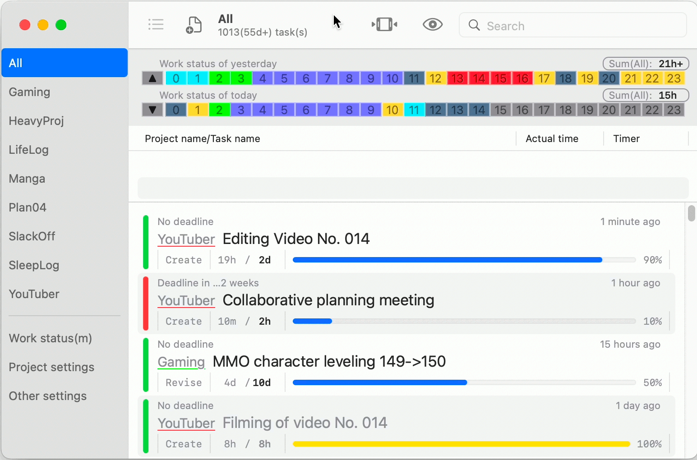Open the YouTuber link on Editing Video task
This screenshot has height=460, width=697.
[186, 239]
